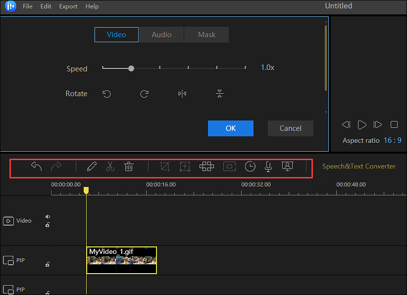407x295 pixels.
Task: Click the Undo arrow in toolbar
Action: click(x=36, y=166)
